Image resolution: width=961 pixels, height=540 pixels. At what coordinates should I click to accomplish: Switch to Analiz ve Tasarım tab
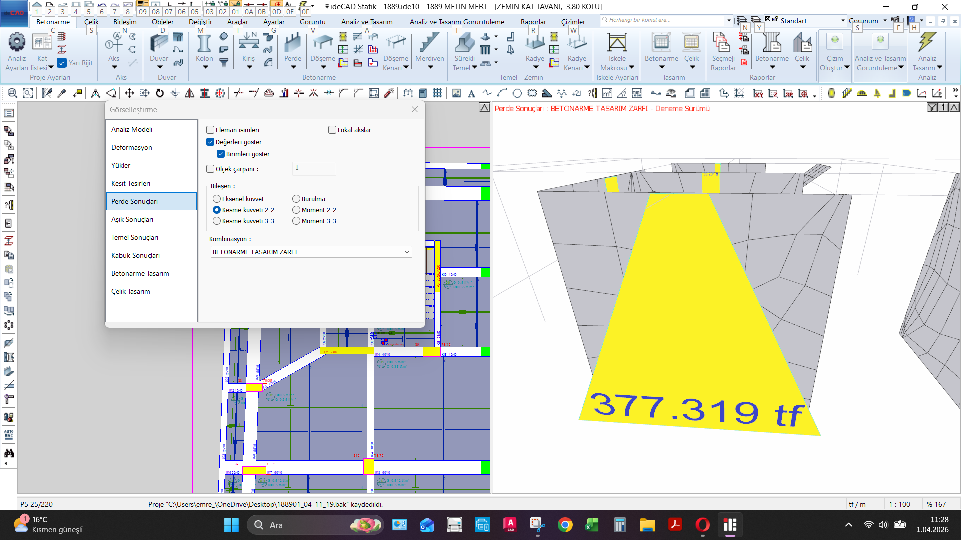[x=366, y=22]
